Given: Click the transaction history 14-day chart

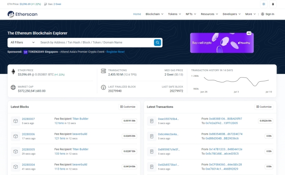Looking at the screenshot, I should point(235,82).
